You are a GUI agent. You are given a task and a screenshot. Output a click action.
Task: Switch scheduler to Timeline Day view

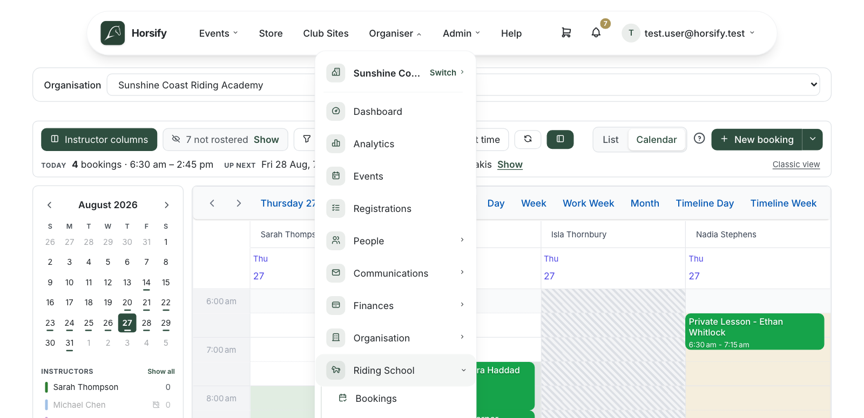click(x=705, y=203)
